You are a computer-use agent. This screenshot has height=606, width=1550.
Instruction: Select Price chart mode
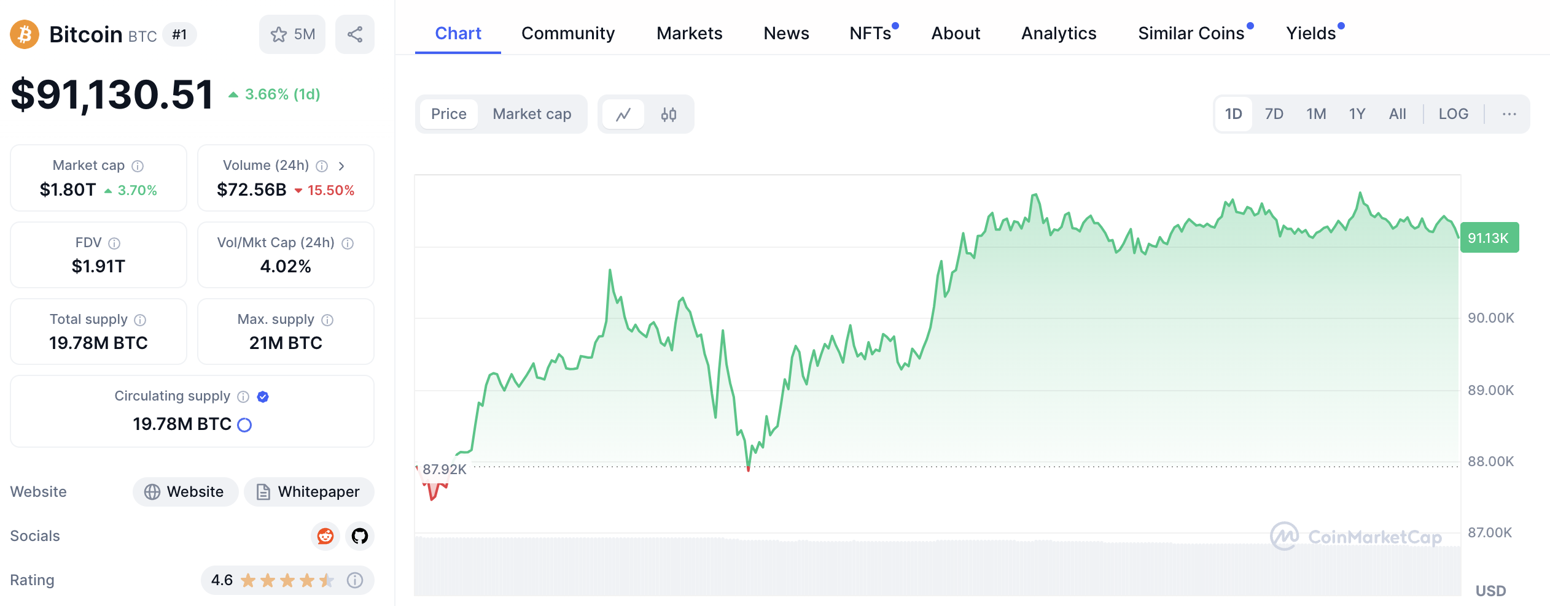click(449, 114)
